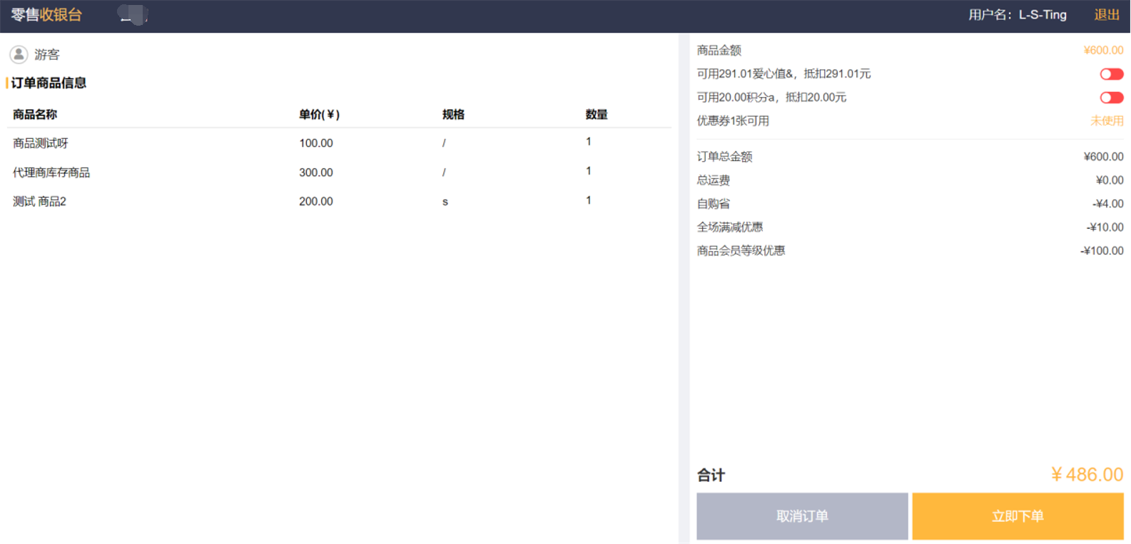
Task: Click 退出 to log out
Action: tap(1106, 15)
